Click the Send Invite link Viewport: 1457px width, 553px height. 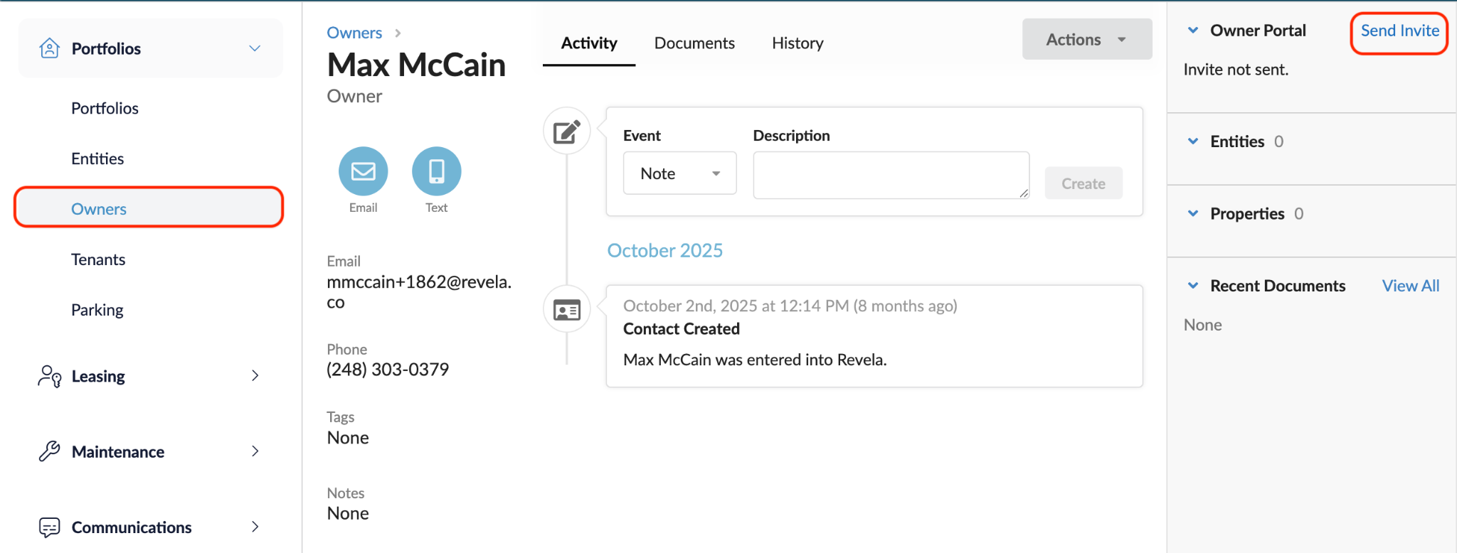point(1399,31)
